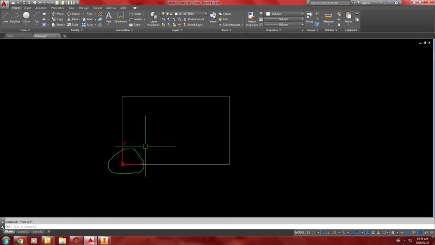Select the Polyline tool
The image size is (435, 245).
(x=15, y=16)
